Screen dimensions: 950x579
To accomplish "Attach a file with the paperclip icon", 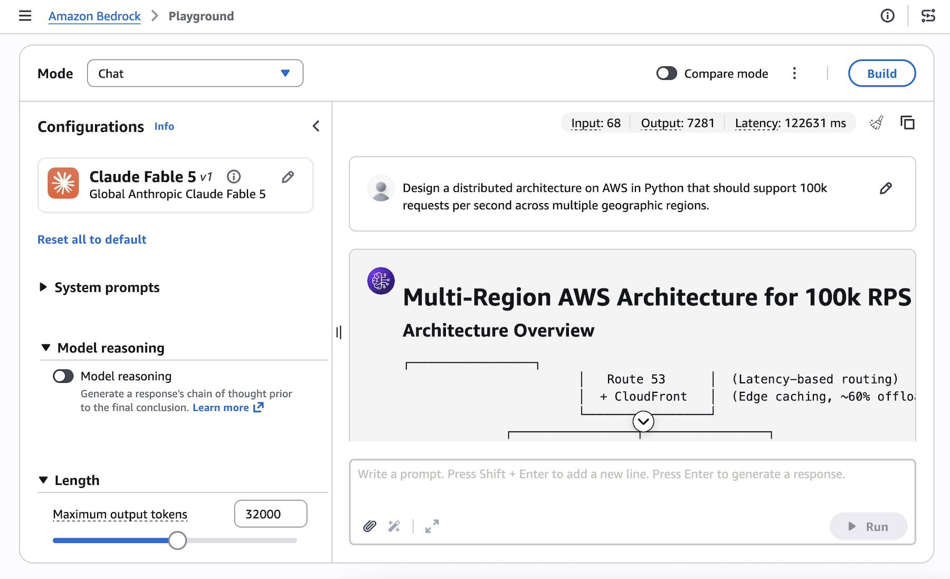I will 369,526.
